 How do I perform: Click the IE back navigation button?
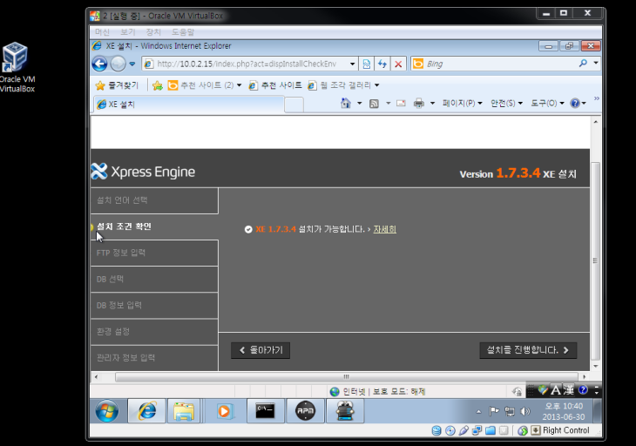click(x=99, y=64)
